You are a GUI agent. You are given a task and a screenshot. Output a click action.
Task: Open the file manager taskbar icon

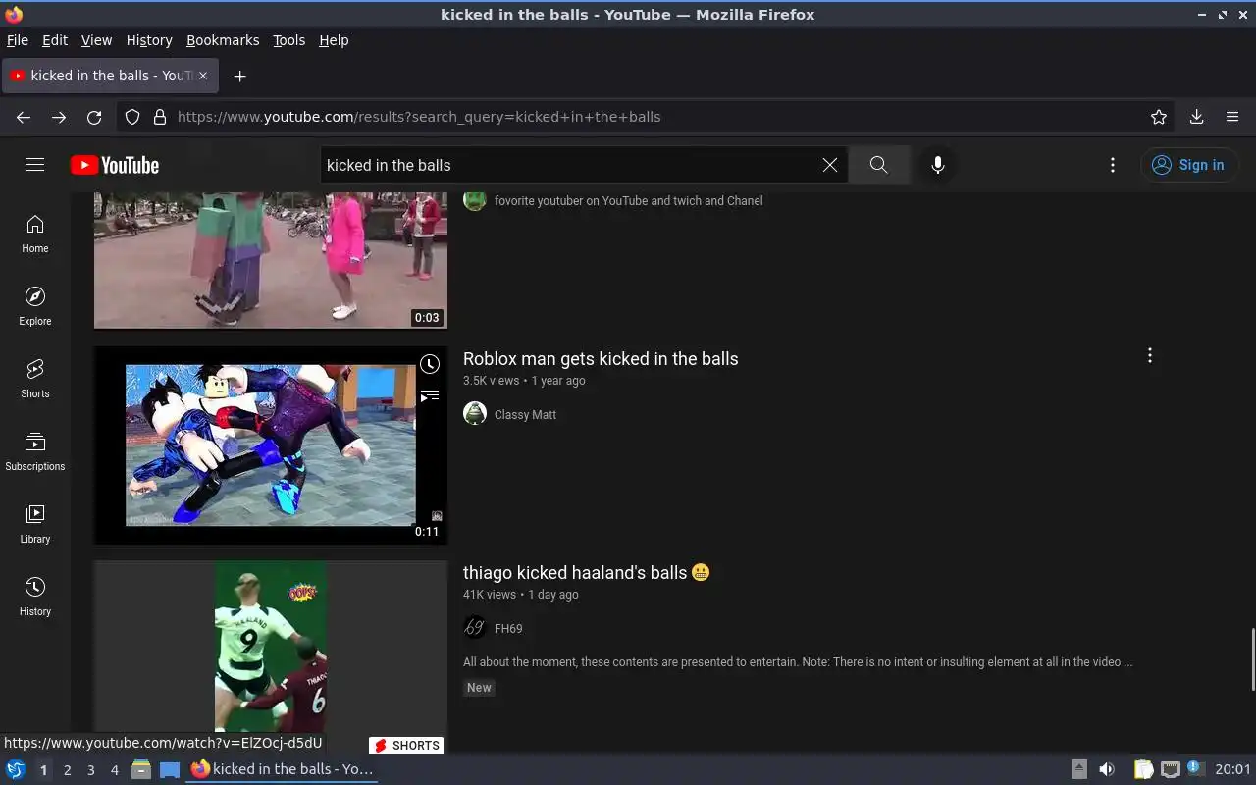(141, 769)
